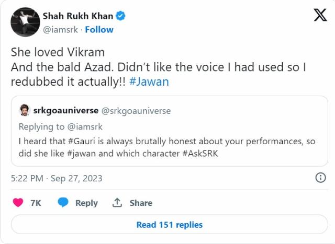Open the @iamsrk handle link

(61, 29)
